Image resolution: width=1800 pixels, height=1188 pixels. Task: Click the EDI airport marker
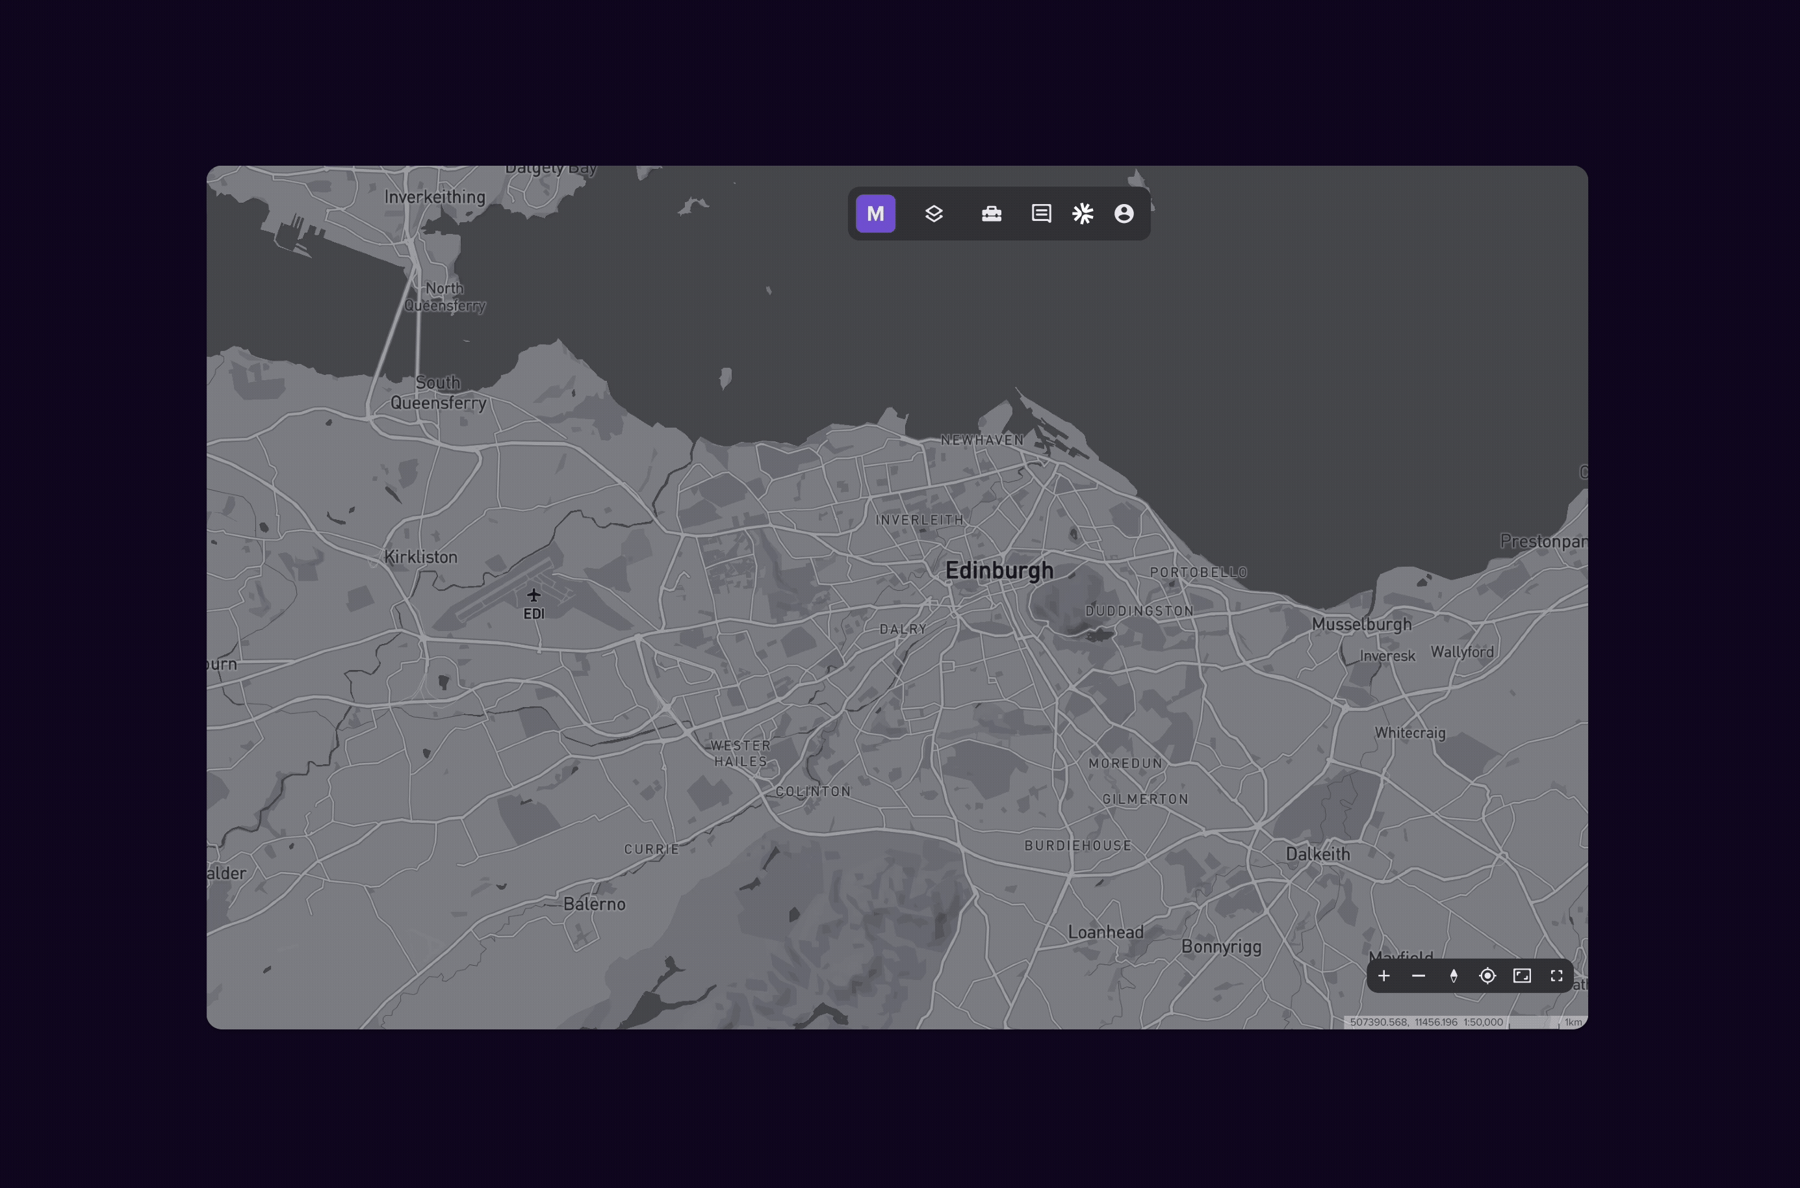[534, 596]
